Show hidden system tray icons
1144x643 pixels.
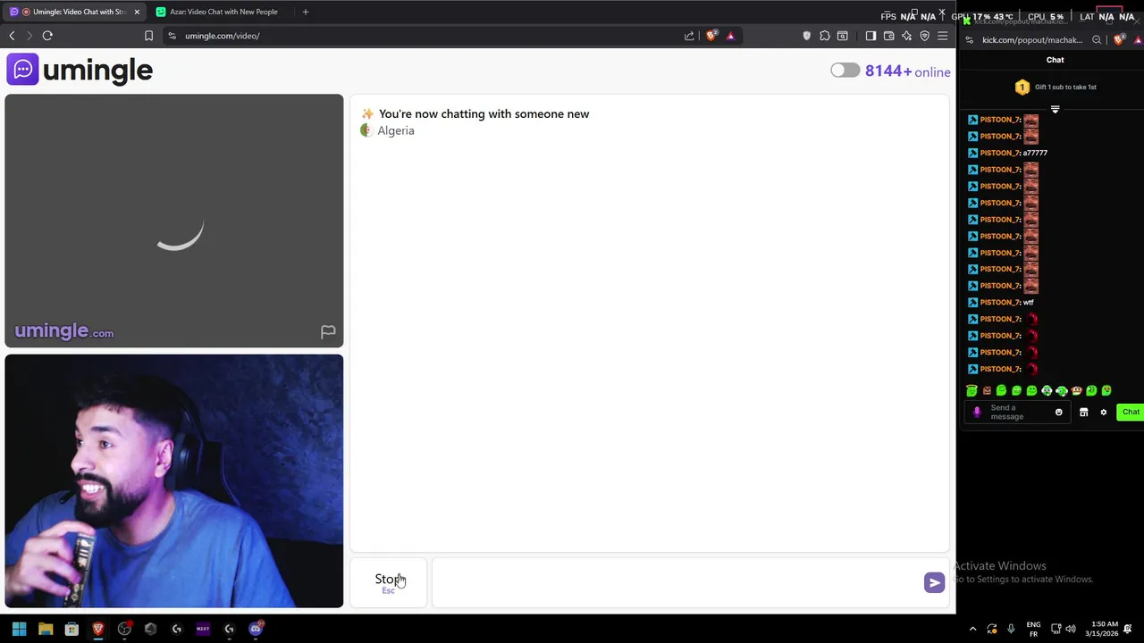[x=972, y=629]
